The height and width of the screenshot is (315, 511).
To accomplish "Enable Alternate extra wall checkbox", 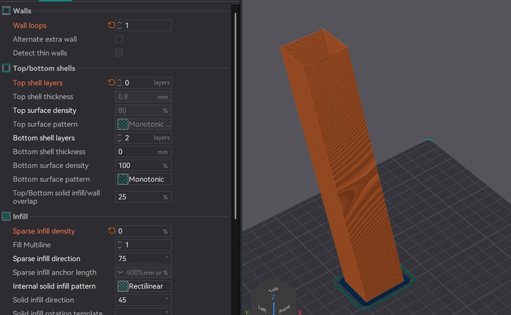I will coord(119,39).
